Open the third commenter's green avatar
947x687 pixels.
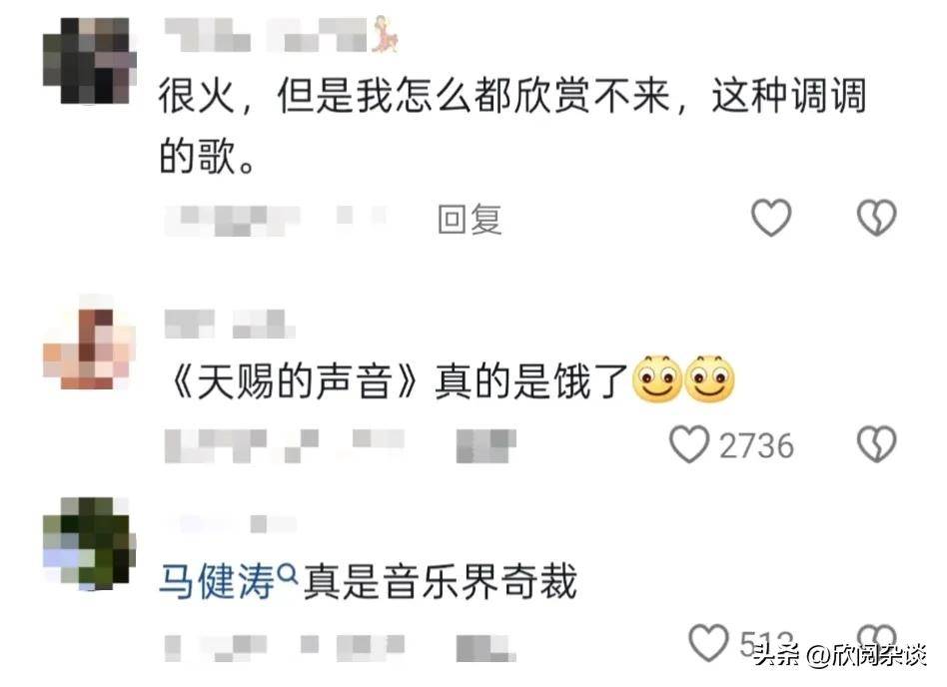point(89,543)
